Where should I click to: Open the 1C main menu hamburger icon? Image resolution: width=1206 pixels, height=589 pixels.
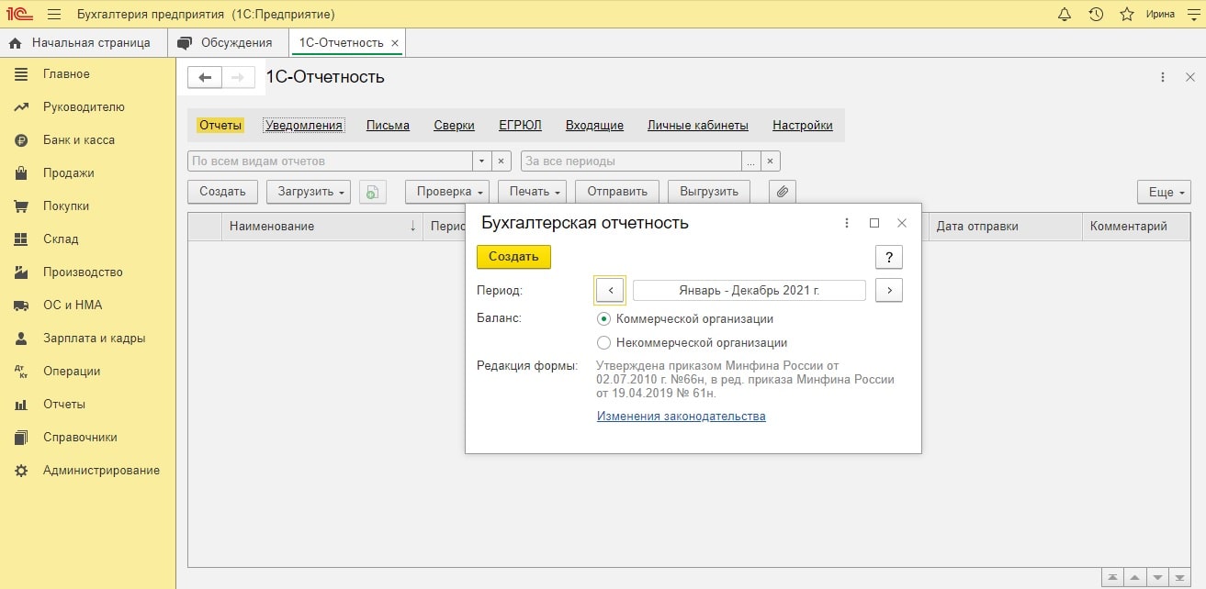click(53, 15)
